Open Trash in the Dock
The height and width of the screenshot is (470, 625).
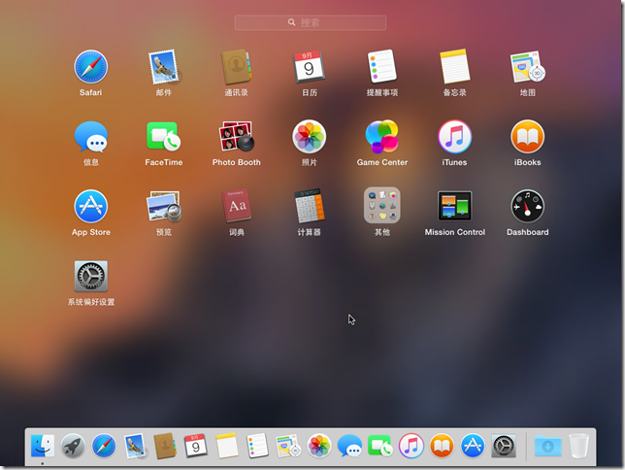(x=578, y=446)
